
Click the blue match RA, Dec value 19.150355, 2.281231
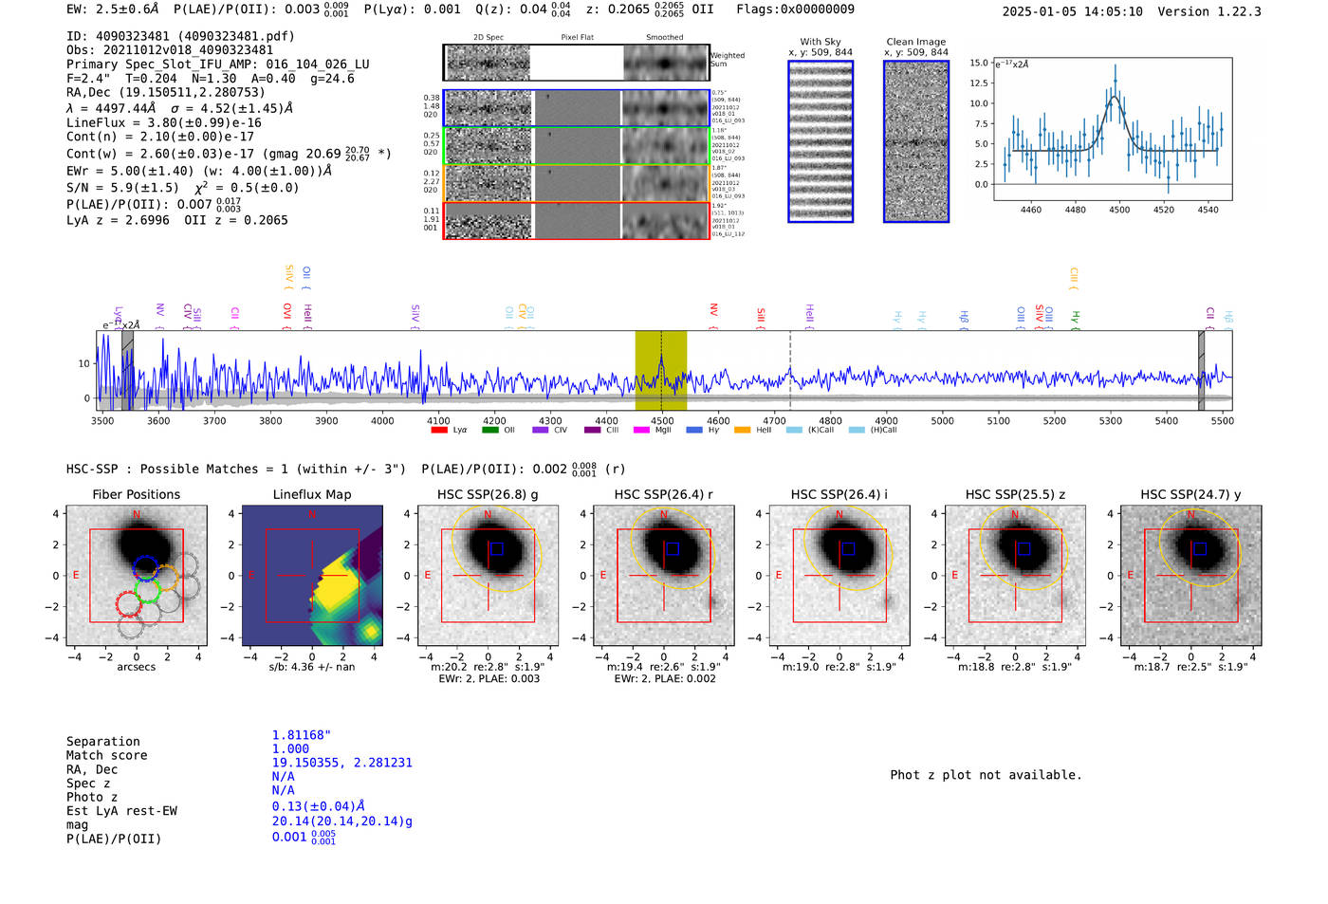pos(341,763)
